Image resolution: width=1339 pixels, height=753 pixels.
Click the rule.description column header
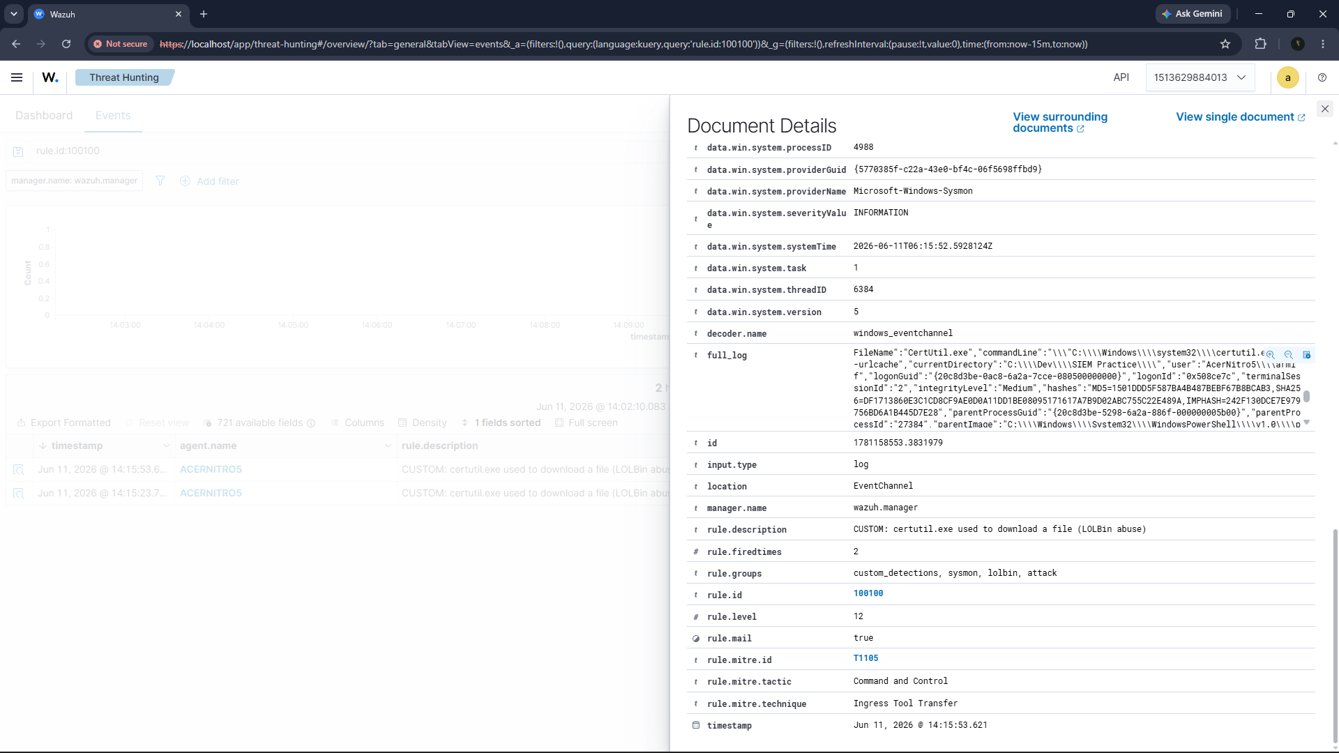point(440,446)
